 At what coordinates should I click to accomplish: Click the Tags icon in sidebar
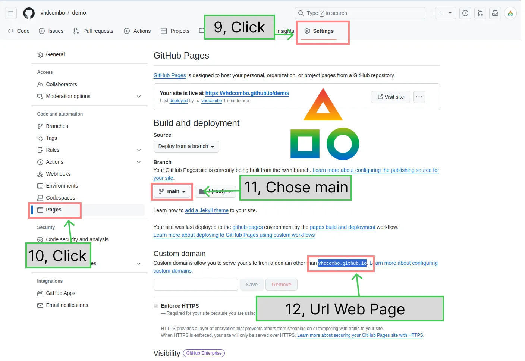[40, 138]
